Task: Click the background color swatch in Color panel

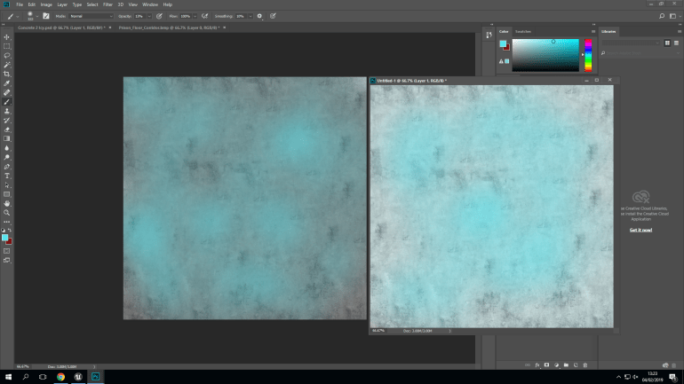Action: (x=506, y=47)
